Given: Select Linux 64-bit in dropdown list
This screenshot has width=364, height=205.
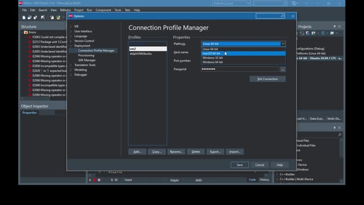Looking at the screenshot, I should click(243, 49).
